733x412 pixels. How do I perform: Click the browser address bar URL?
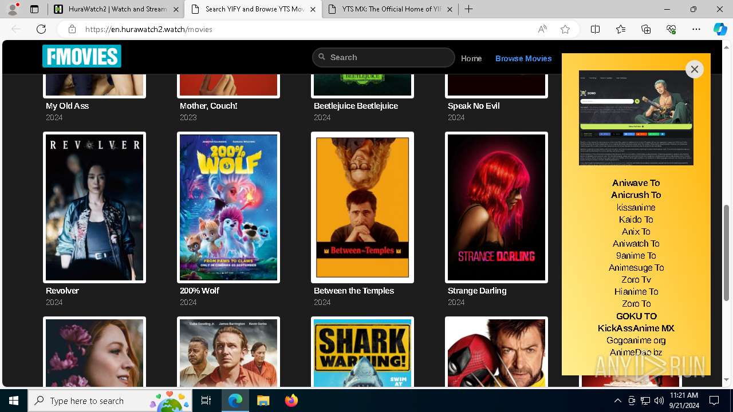pyautogui.click(x=149, y=29)
